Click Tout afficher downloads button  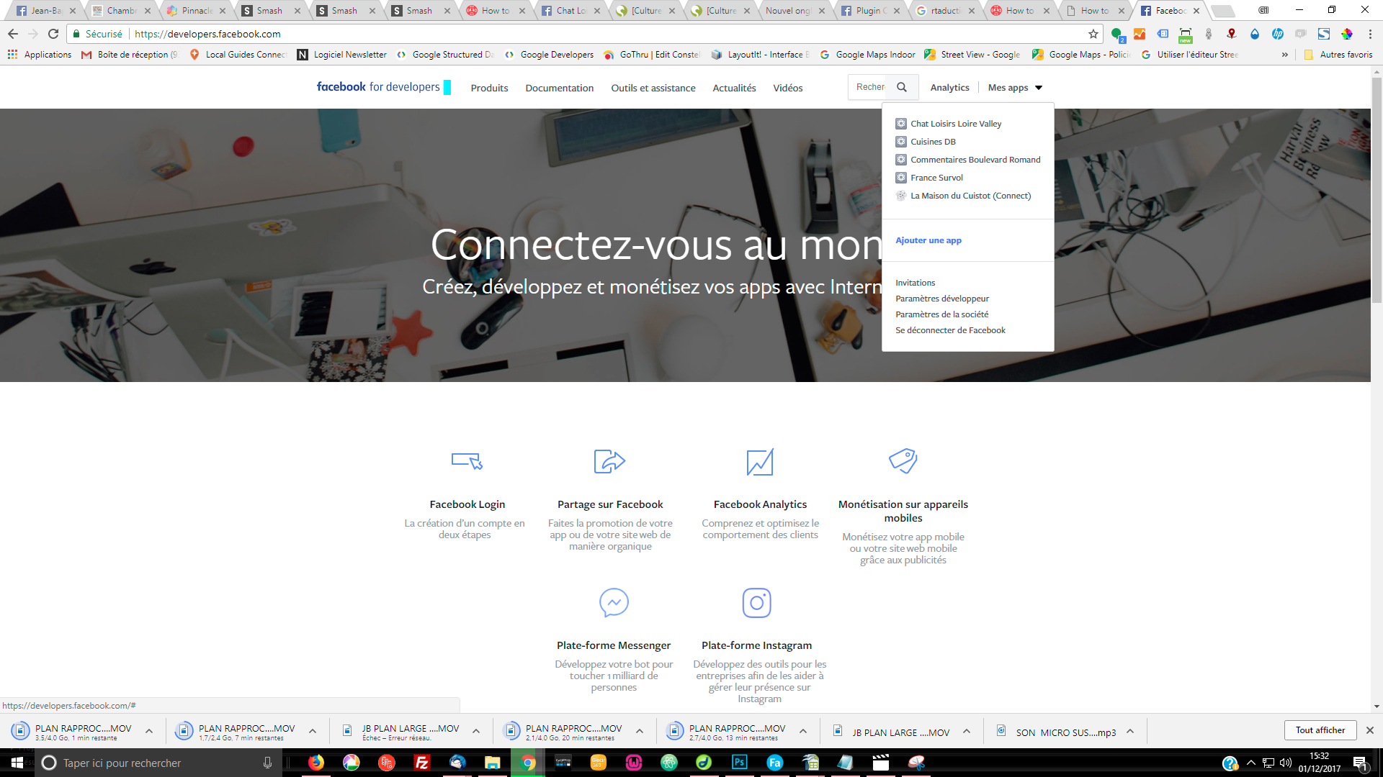tap(1320, 730)
